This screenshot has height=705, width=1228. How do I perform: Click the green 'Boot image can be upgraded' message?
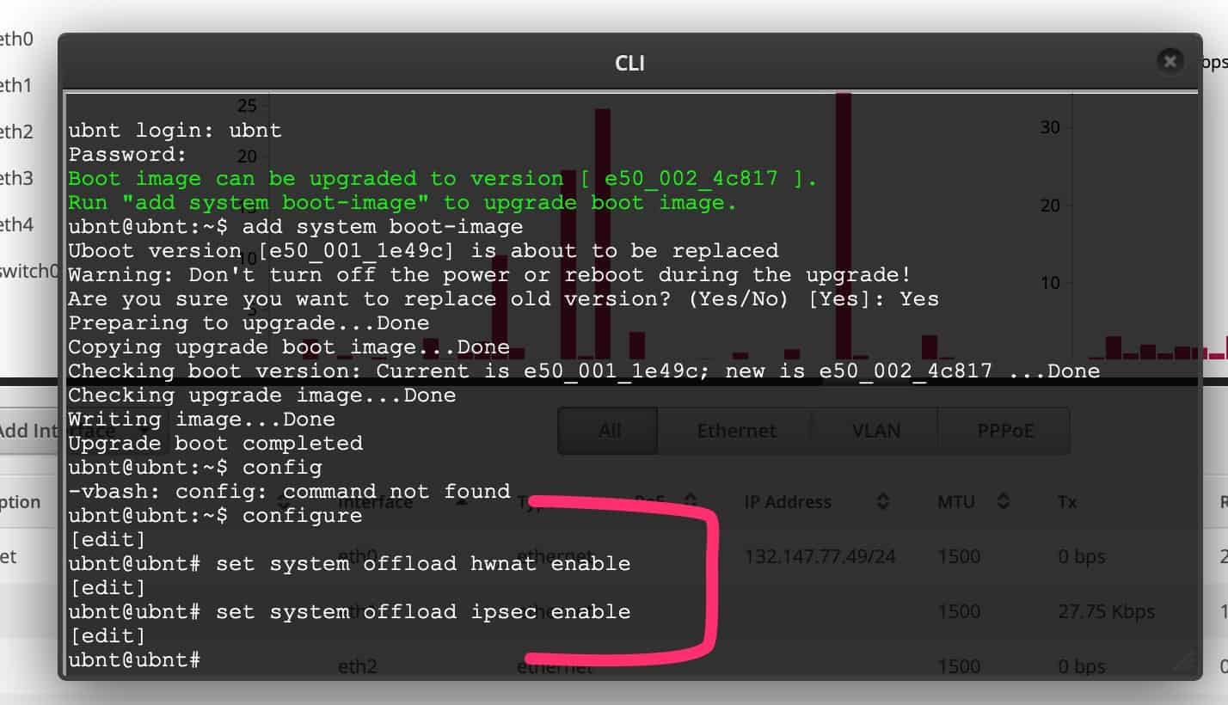442,179
